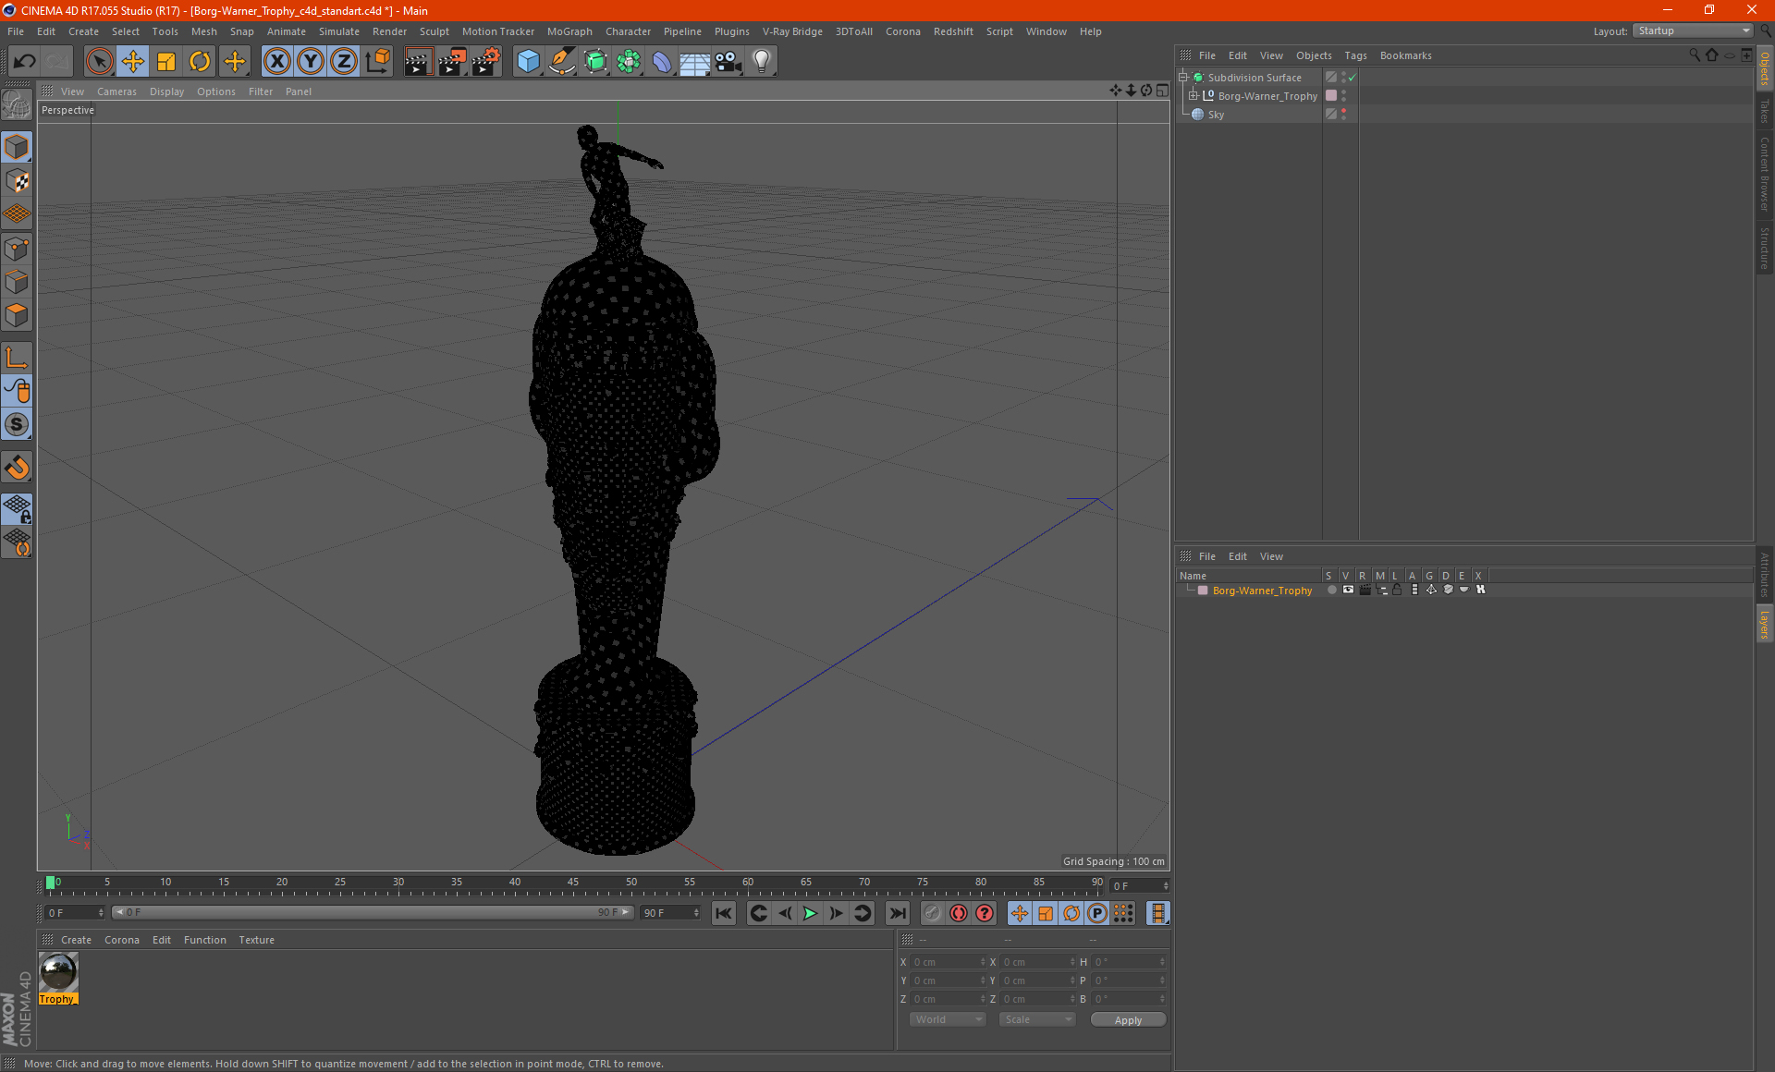This screenshot has width=1775, height=1072.
Task: Open the Structure side tab
Action: pyautogui.click(x=1765, y=248)
